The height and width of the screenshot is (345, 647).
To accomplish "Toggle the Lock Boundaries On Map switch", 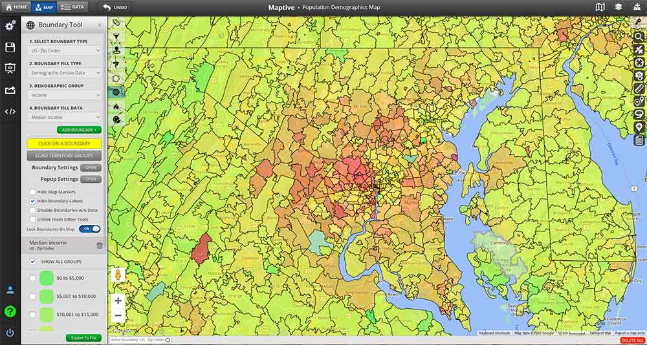I will pos(89,229).
